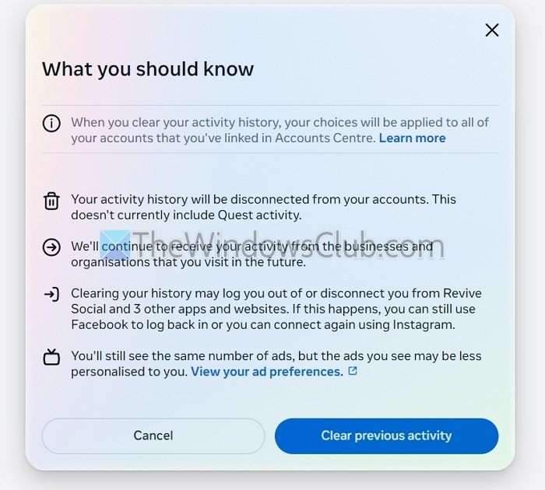Screen dimensions: 545x490
Task: Cancel clearing activity history
Action: click(x=153, y=436)
